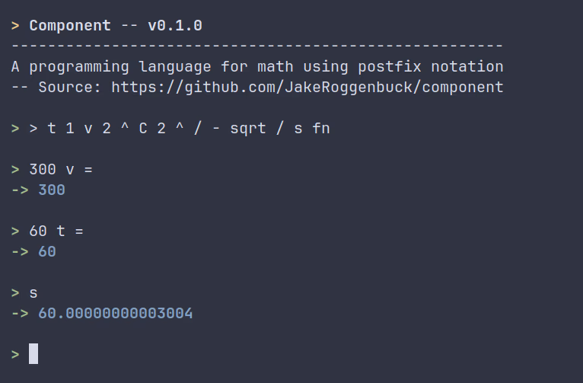Click the block cursor at the empty prompt
This screenshot has height=383, width=583.
(x=33, y=354)
